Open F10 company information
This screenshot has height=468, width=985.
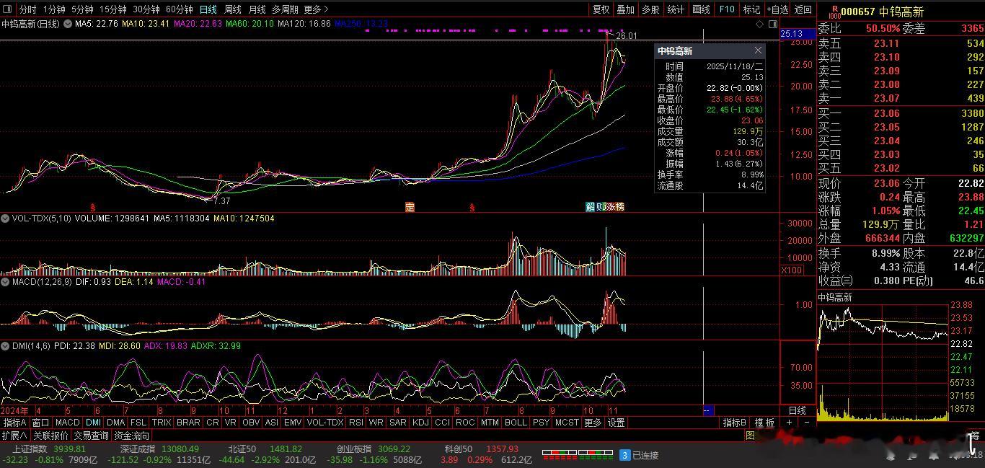(727, 9)
